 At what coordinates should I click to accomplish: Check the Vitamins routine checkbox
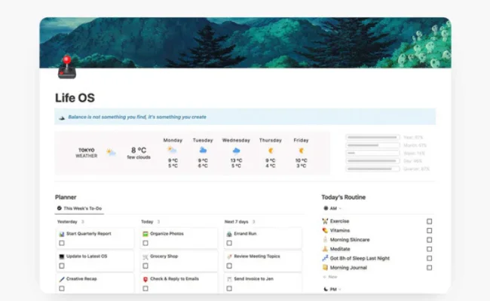429,230
